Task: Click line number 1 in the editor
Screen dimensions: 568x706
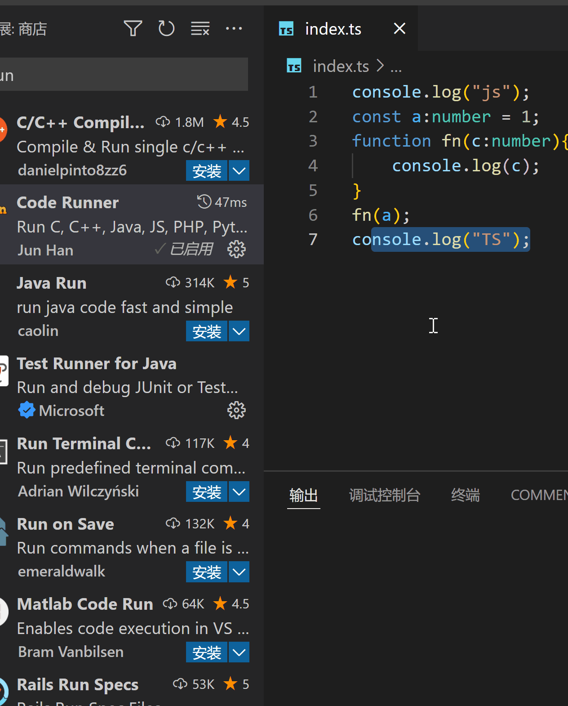Action: tap(313, 92)
